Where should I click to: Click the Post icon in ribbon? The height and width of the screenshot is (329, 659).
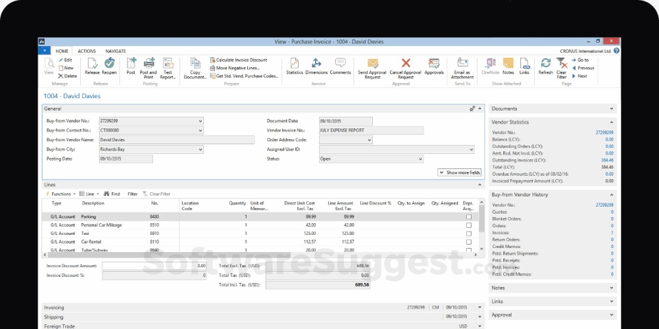131,65
